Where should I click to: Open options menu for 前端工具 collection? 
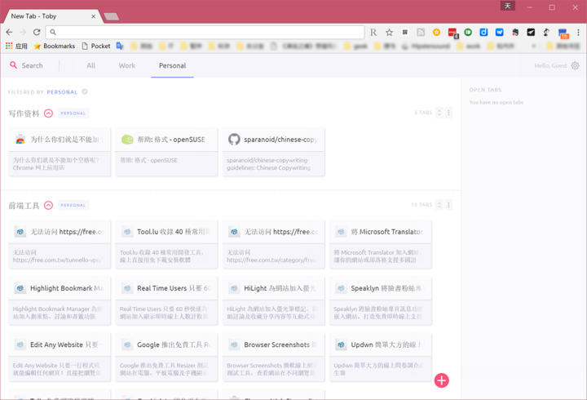pyautogui.click(x=448, y=205)
